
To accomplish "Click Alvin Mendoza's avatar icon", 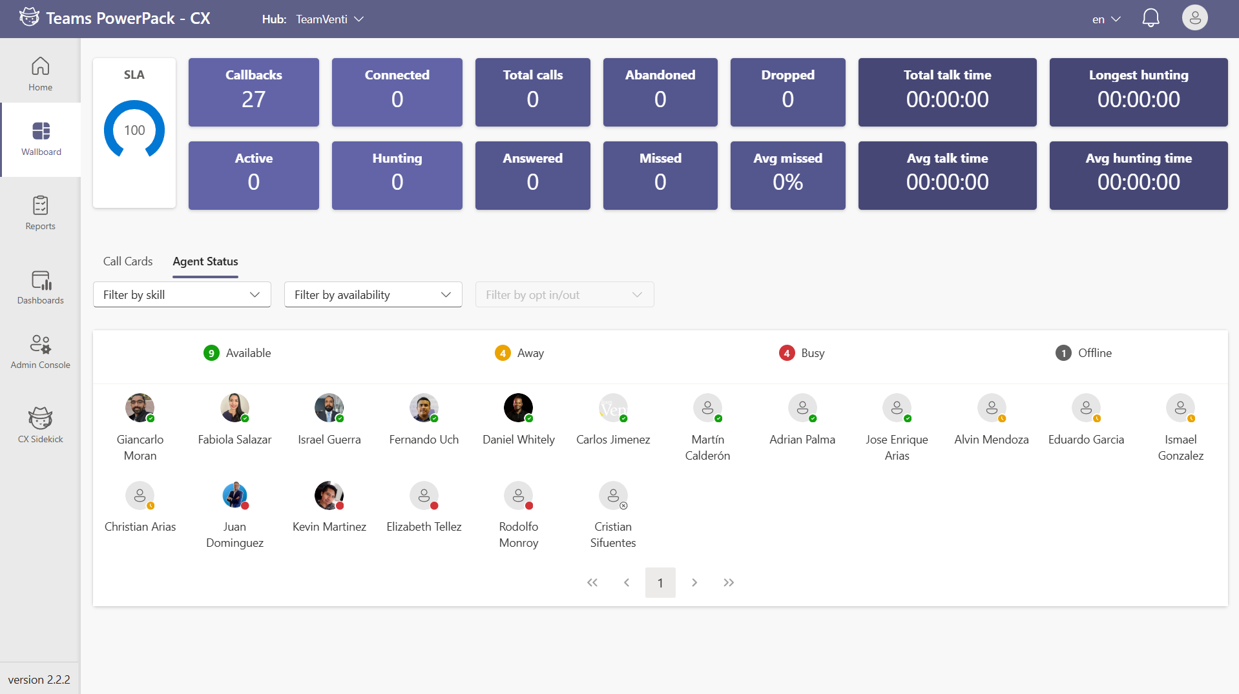I will click(x=992, y=408).
